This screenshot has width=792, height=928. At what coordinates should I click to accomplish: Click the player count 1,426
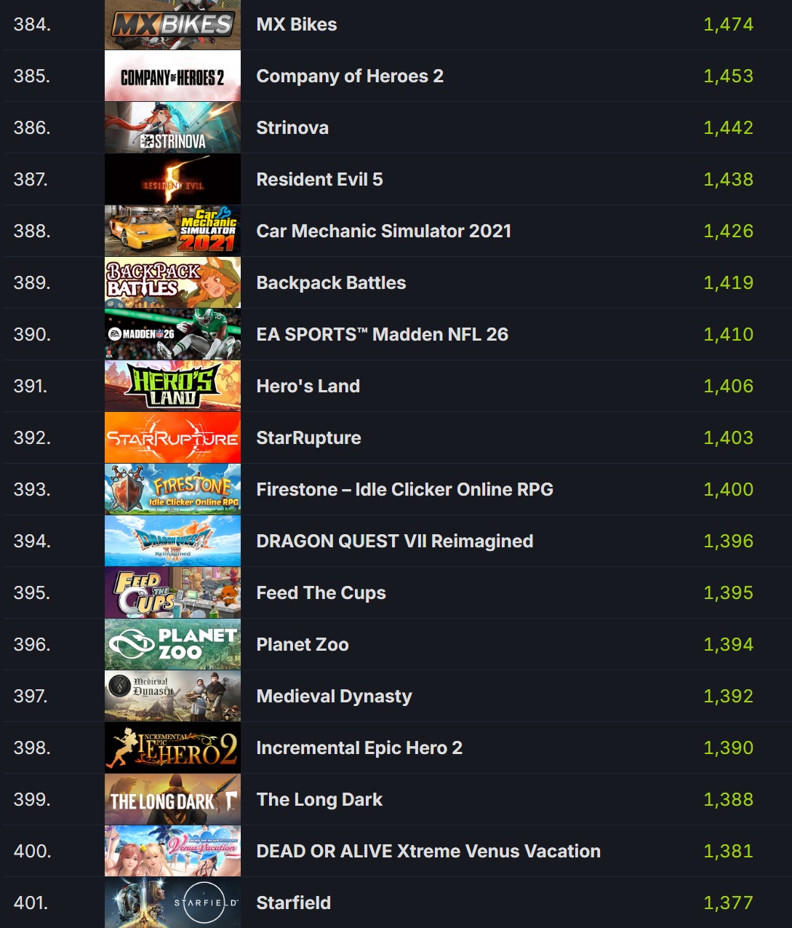729,231
